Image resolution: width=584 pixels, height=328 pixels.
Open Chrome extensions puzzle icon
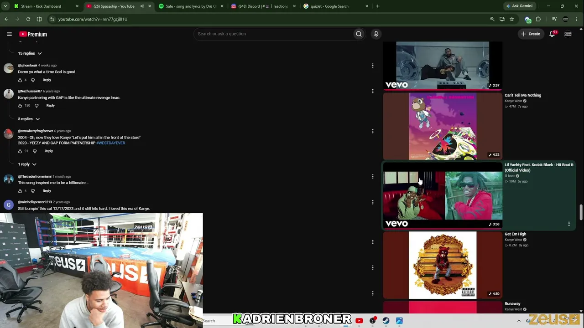tap(538, 19)
